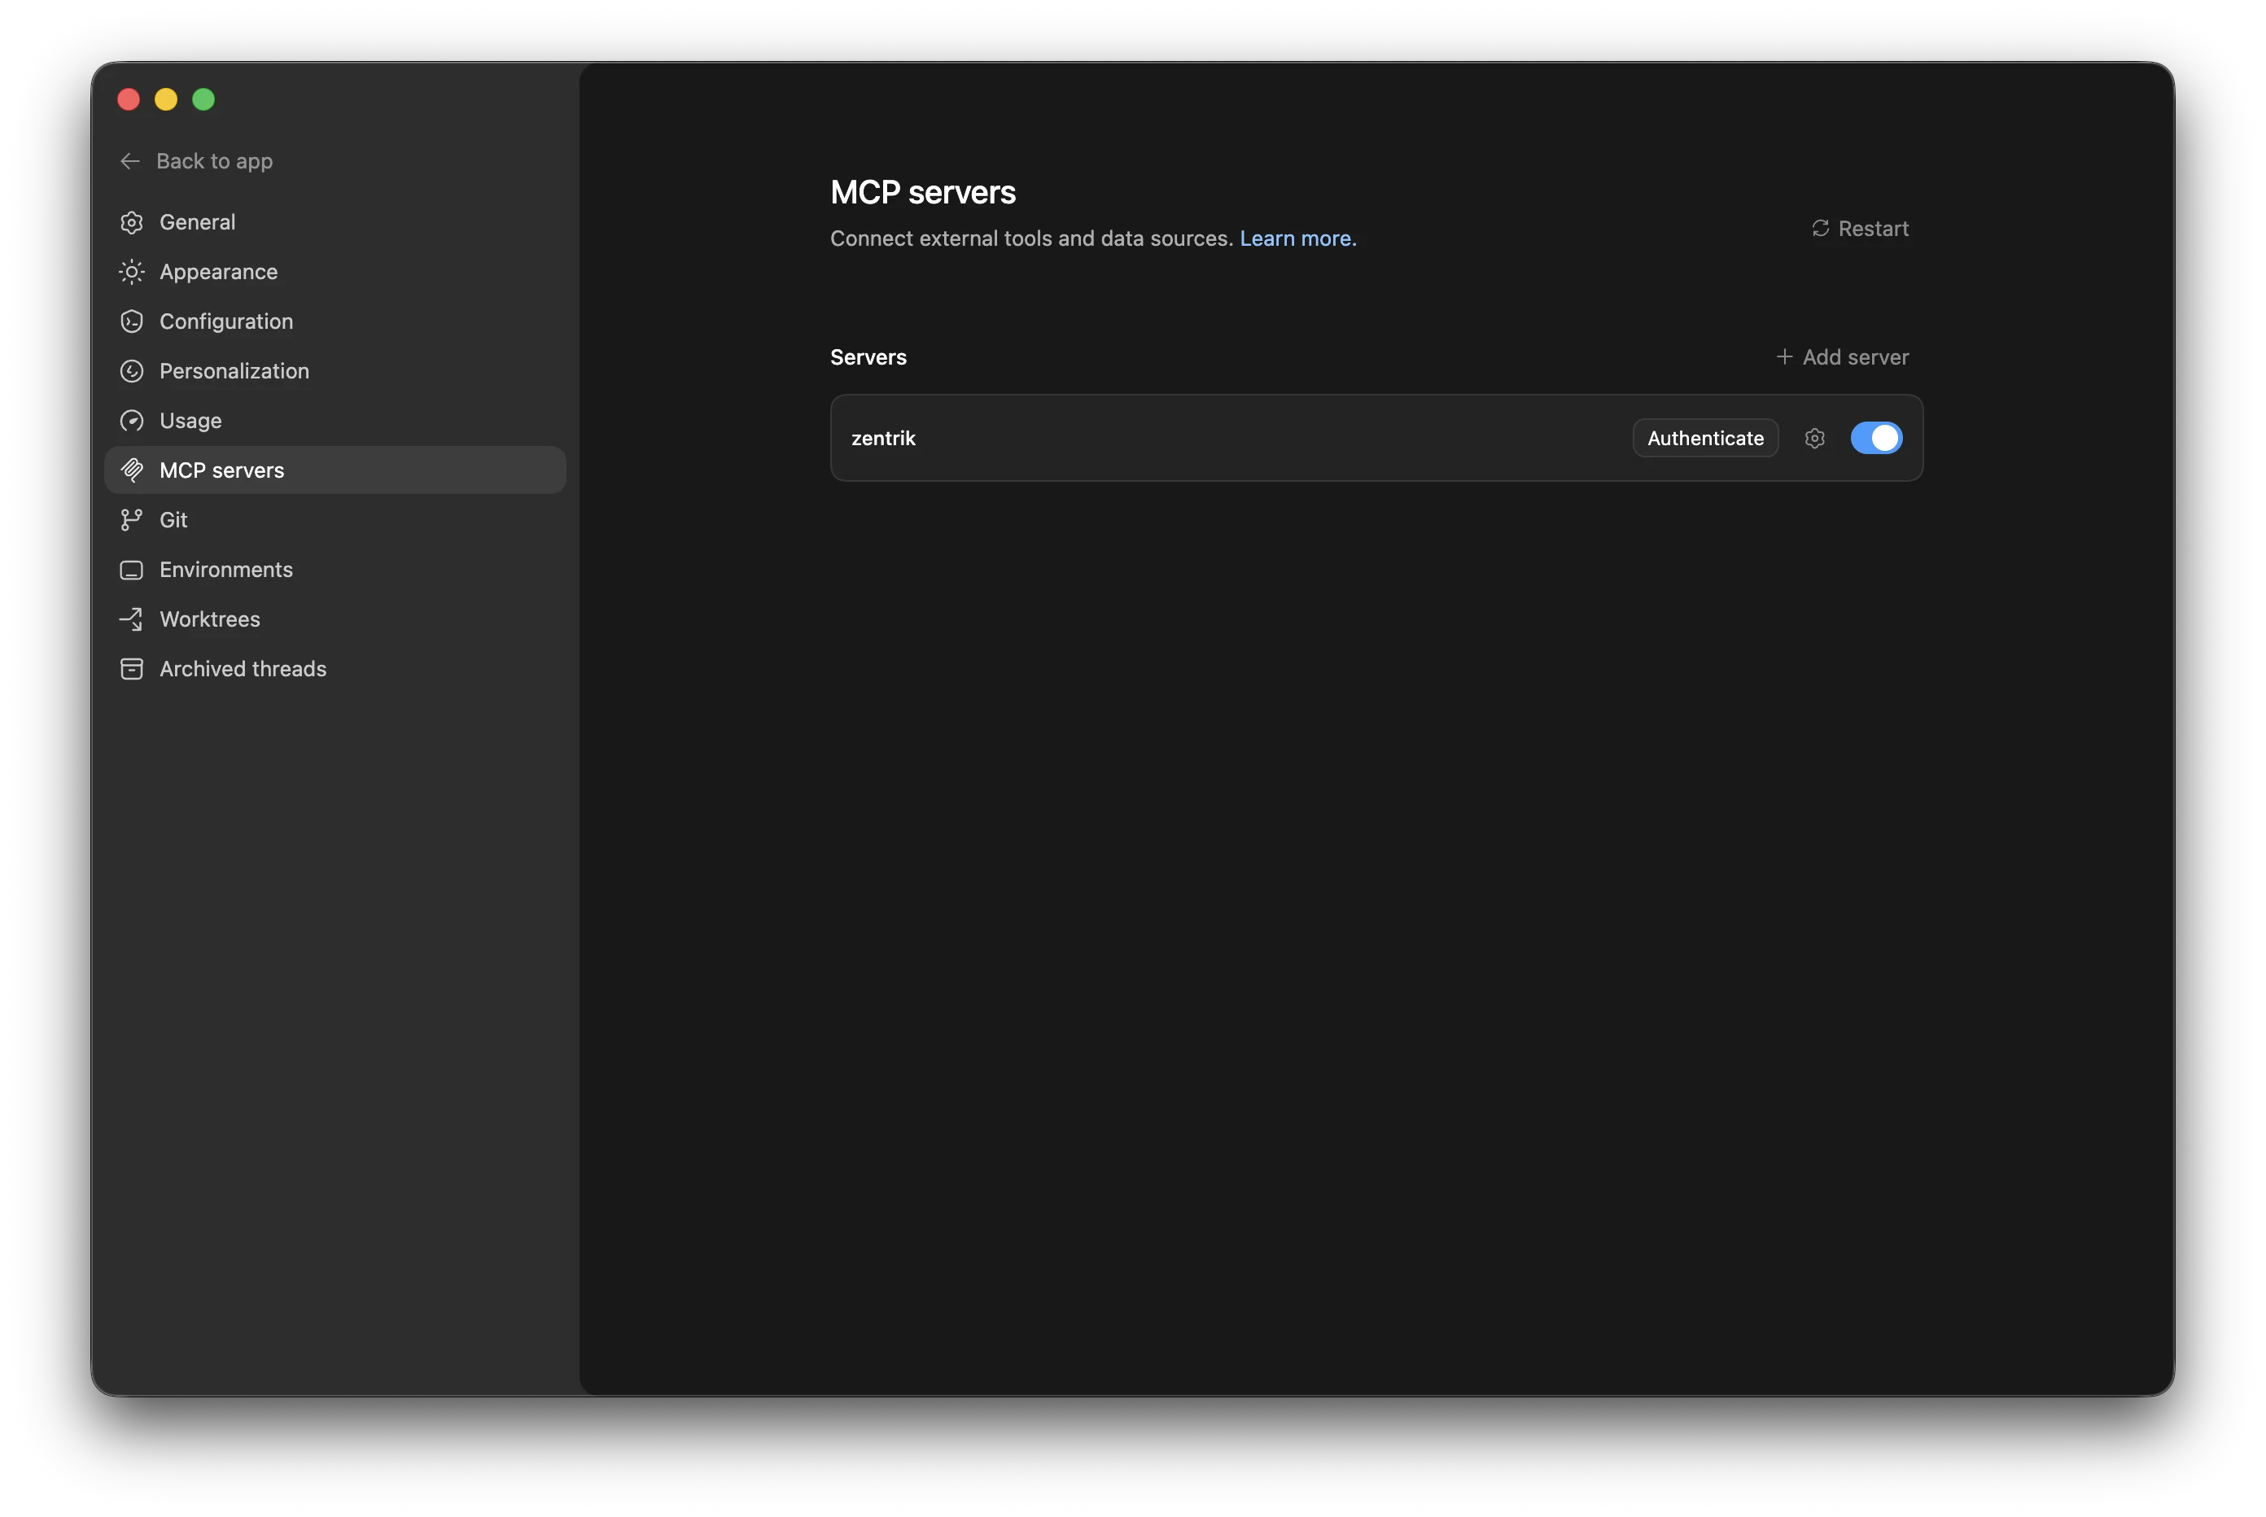Select General in the settings sidebar
The height and width of the screenshot is (1517, 2266).
coord(198,221)
